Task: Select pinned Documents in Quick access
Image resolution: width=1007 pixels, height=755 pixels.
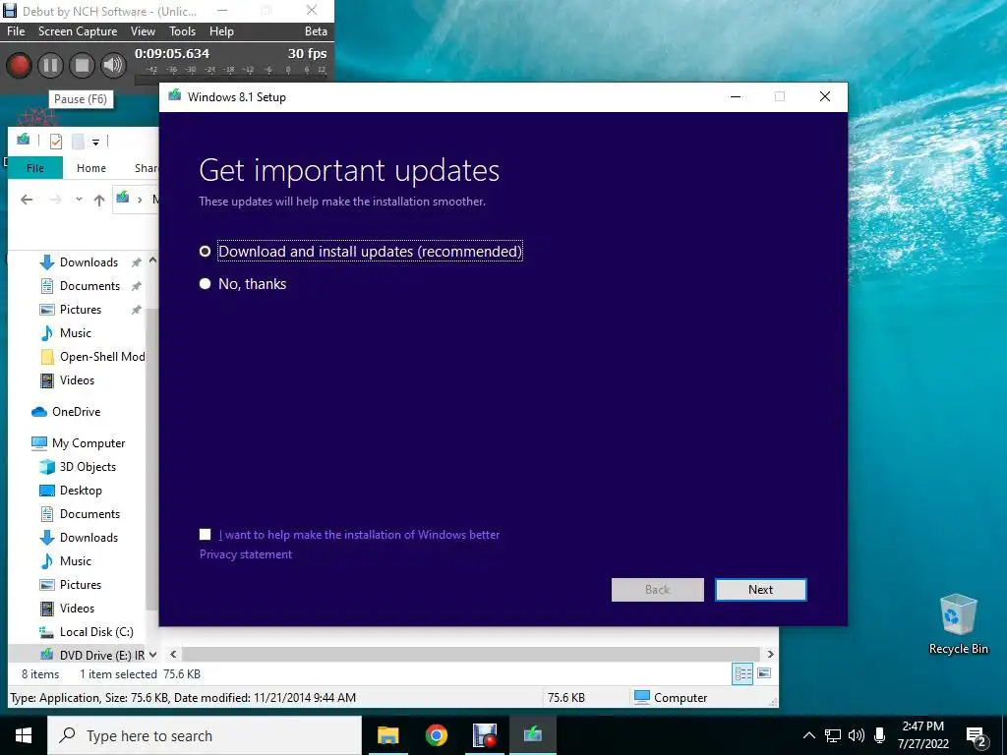Action: point(89,286)
